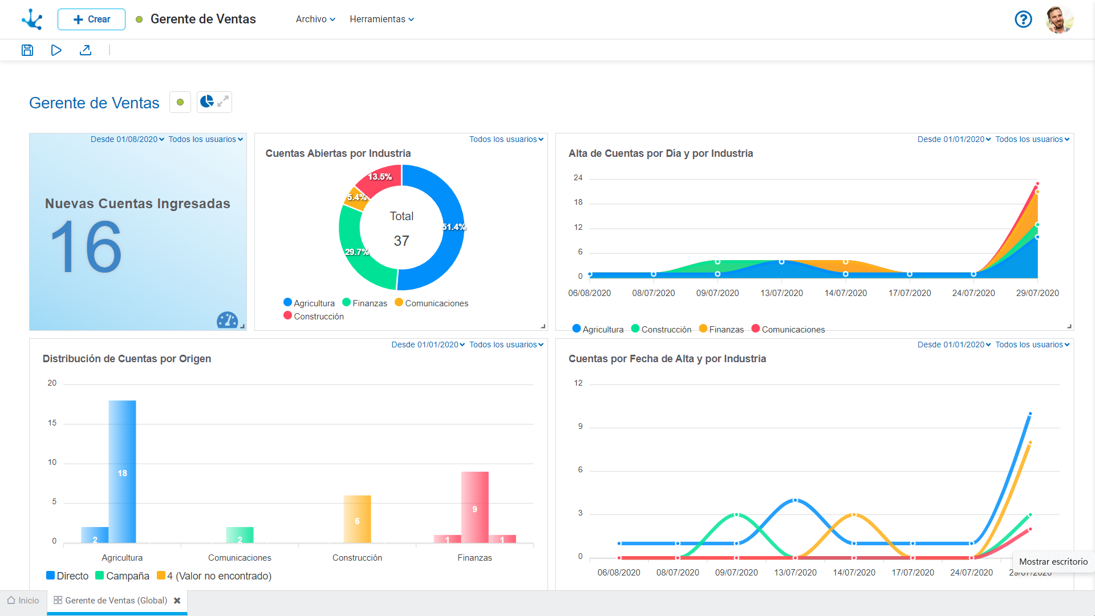The image size is (1095, 616).
Task: Expand Desde 01/01/2020 in Distribución de Cuentas widget
Action: point(428,345)
